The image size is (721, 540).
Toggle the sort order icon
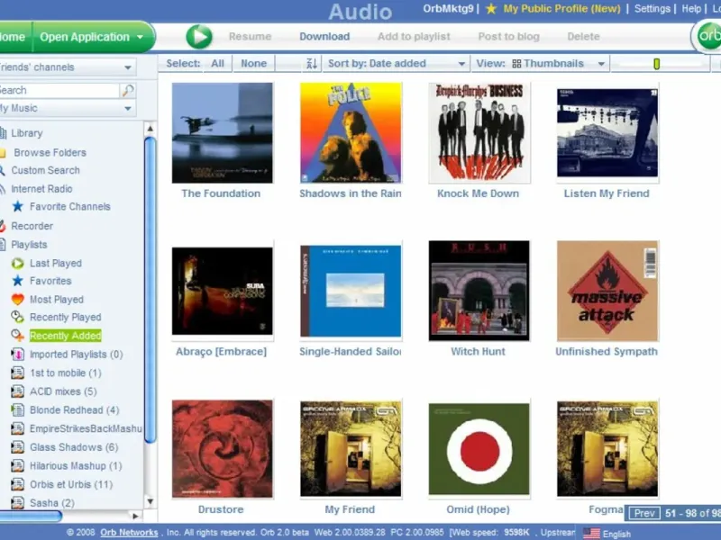click(x=311, y=63)
